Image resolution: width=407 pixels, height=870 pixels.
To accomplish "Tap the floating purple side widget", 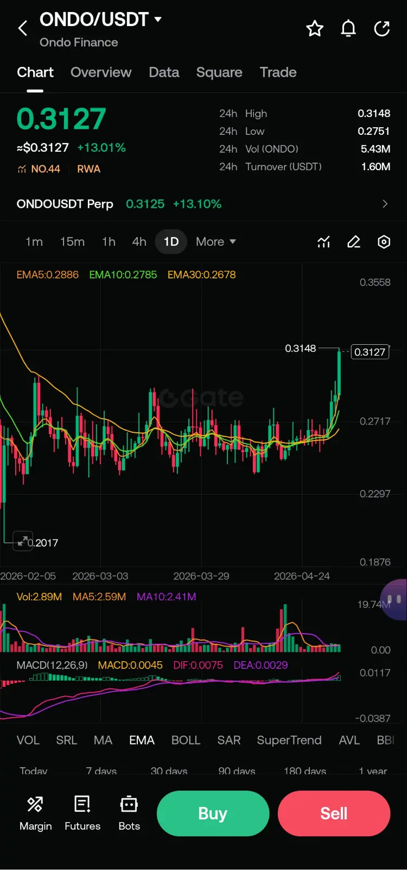I will (x=395, y=599).
